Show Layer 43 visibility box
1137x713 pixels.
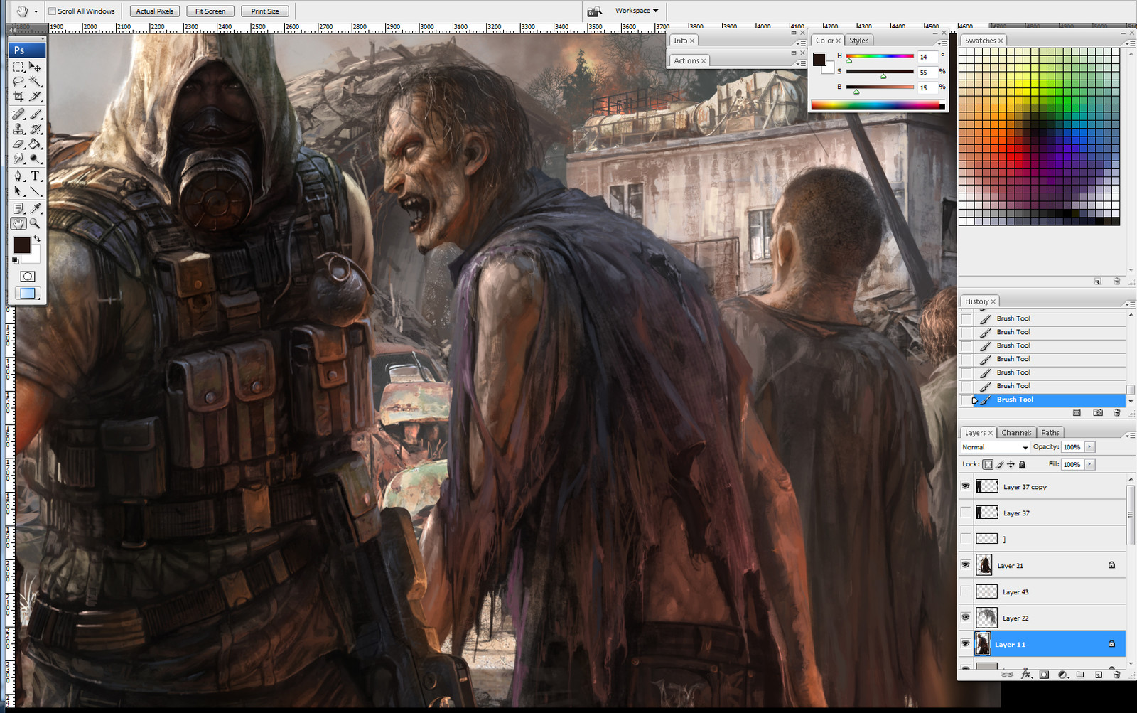click(966, 591)
